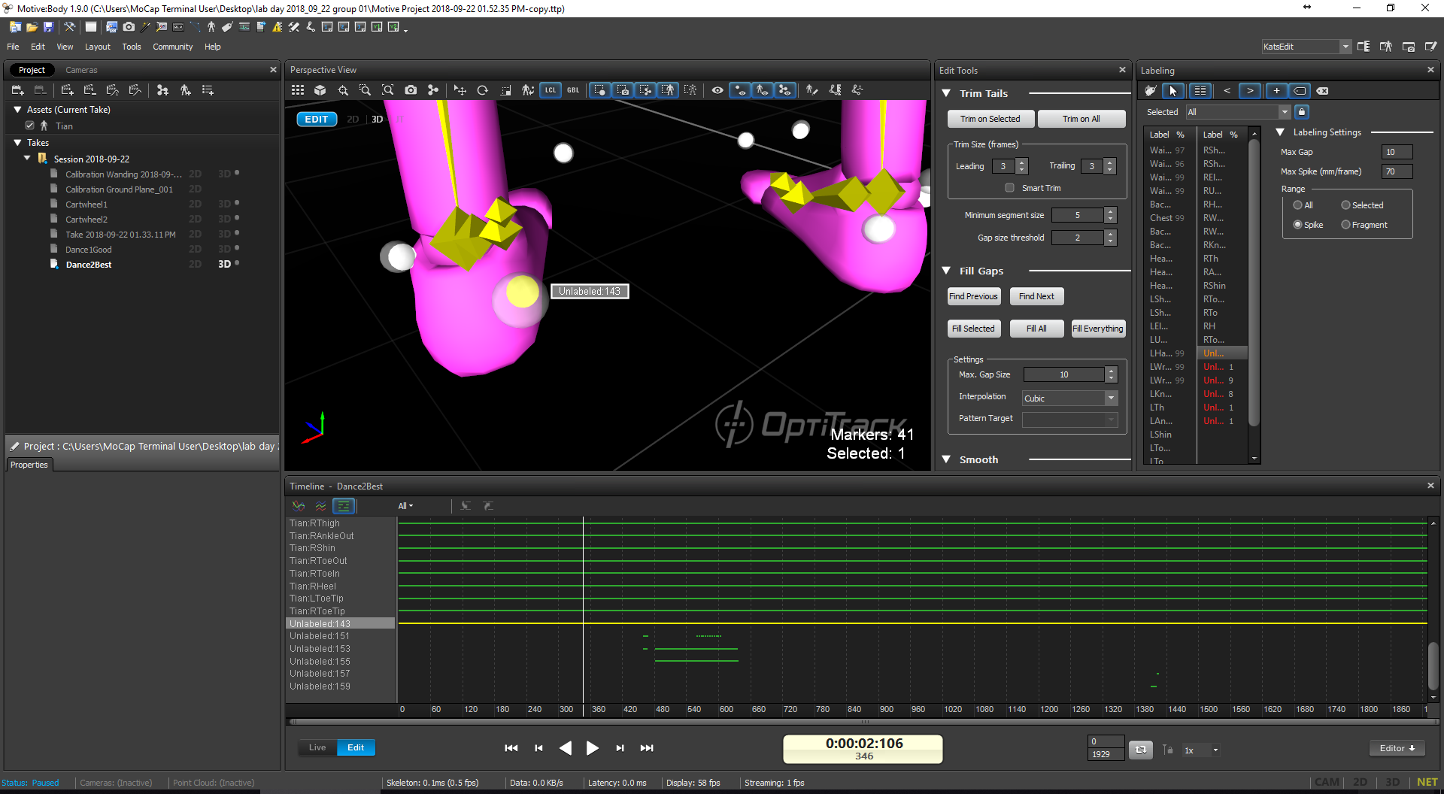Switch to Live mode
The width and height of the screenshot is (1444, 794).
click(317, 747)
